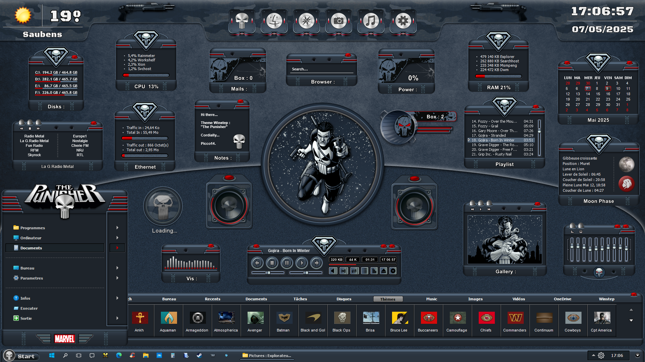Click the Gallery Punisher thumbnail image
This screenshot has height=362, width=645.
(505, 240)
